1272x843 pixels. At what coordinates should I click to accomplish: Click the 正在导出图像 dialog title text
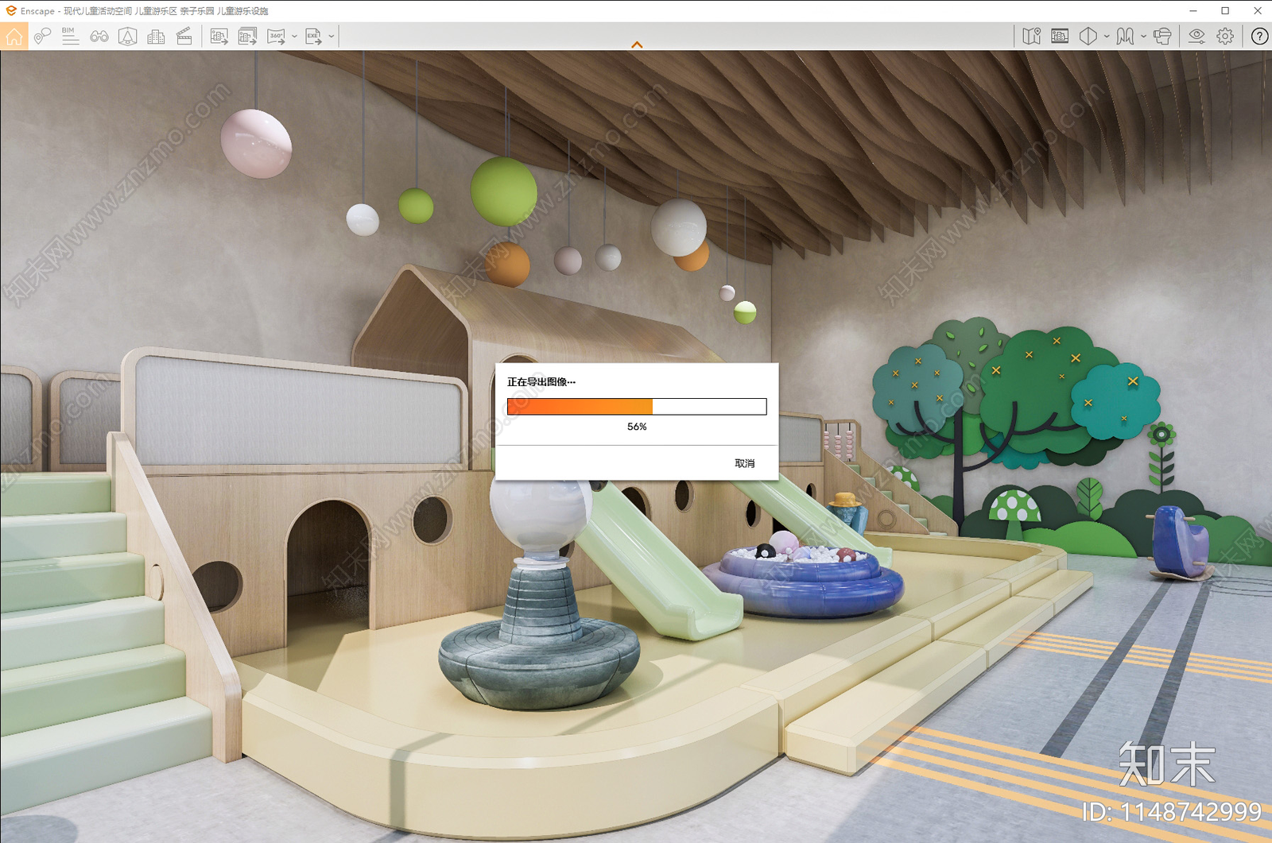click(x=541, y=382)
